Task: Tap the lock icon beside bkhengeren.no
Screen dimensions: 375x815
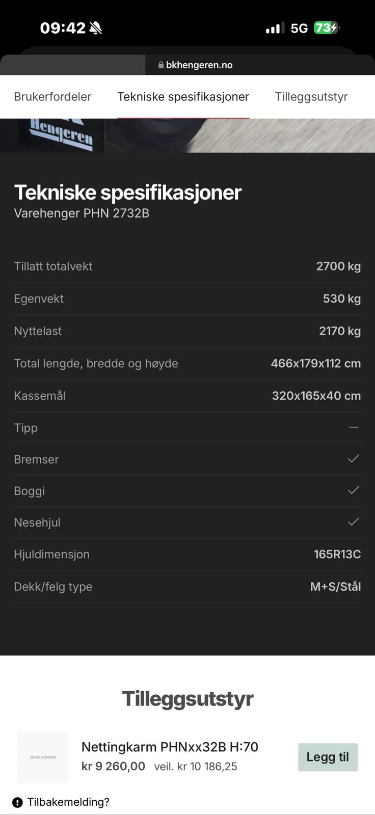Action: coord(161,65)
